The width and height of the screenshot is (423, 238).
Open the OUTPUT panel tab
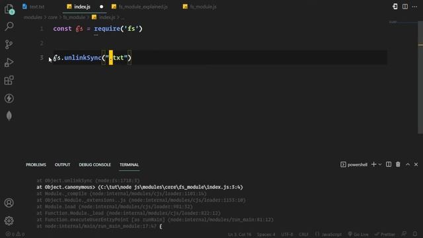pos(62,165)
